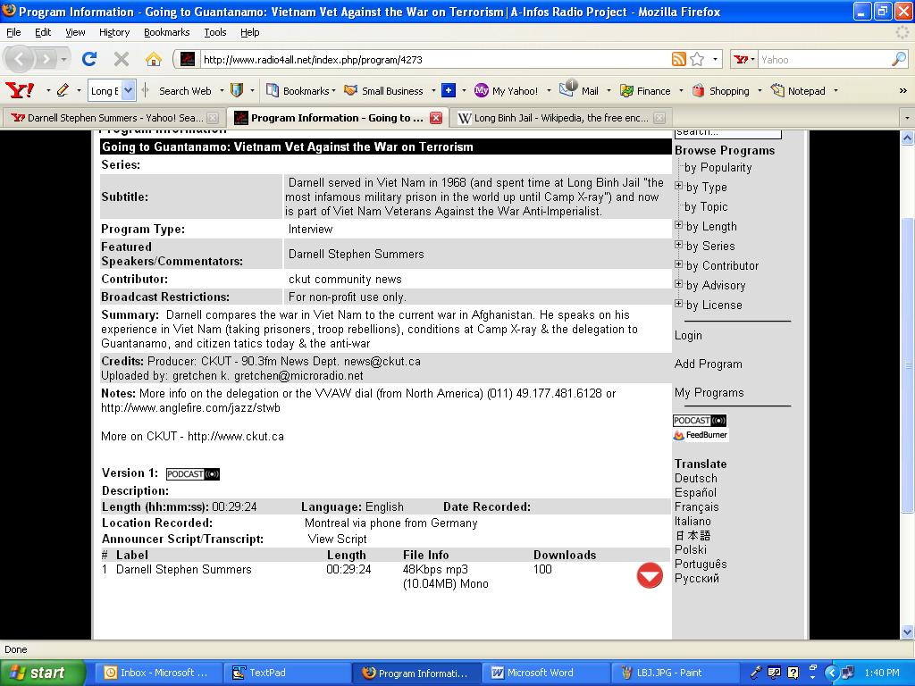
Task: Click the Add Program link
Action: (708, 364)
